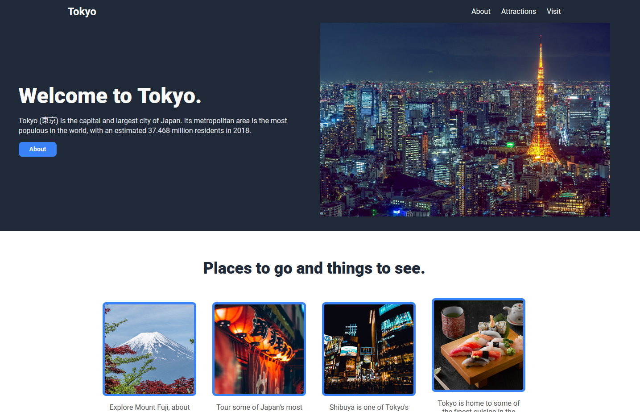Click the "Welcome to Tokyo." heading

(110, 96)
